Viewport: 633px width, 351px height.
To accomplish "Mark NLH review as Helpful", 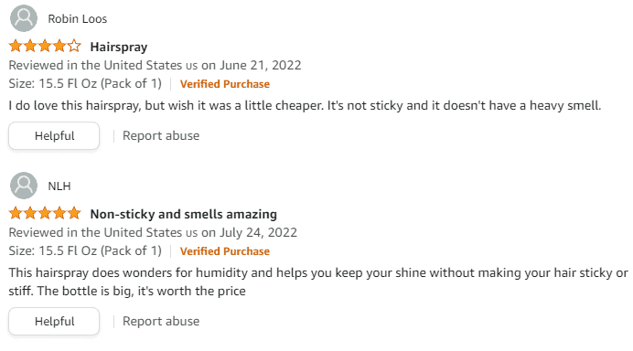I will (x=54, y=322).
